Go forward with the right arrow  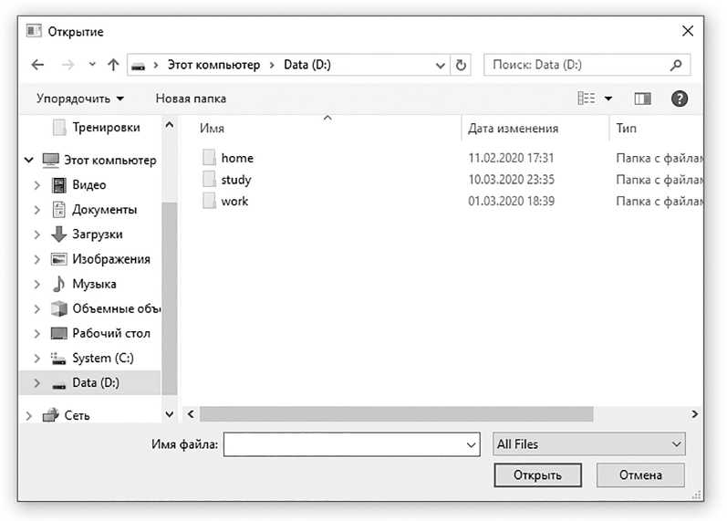click(x=68, y=65)
